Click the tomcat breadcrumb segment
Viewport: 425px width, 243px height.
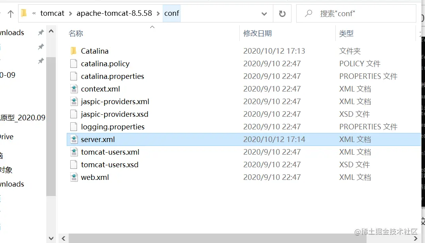[x=52, y=13]
